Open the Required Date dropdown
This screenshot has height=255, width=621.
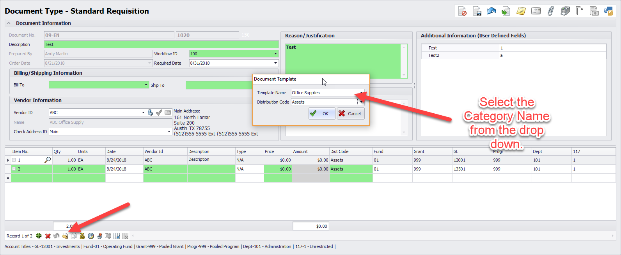pyautogui.click(x=275, y=63)
